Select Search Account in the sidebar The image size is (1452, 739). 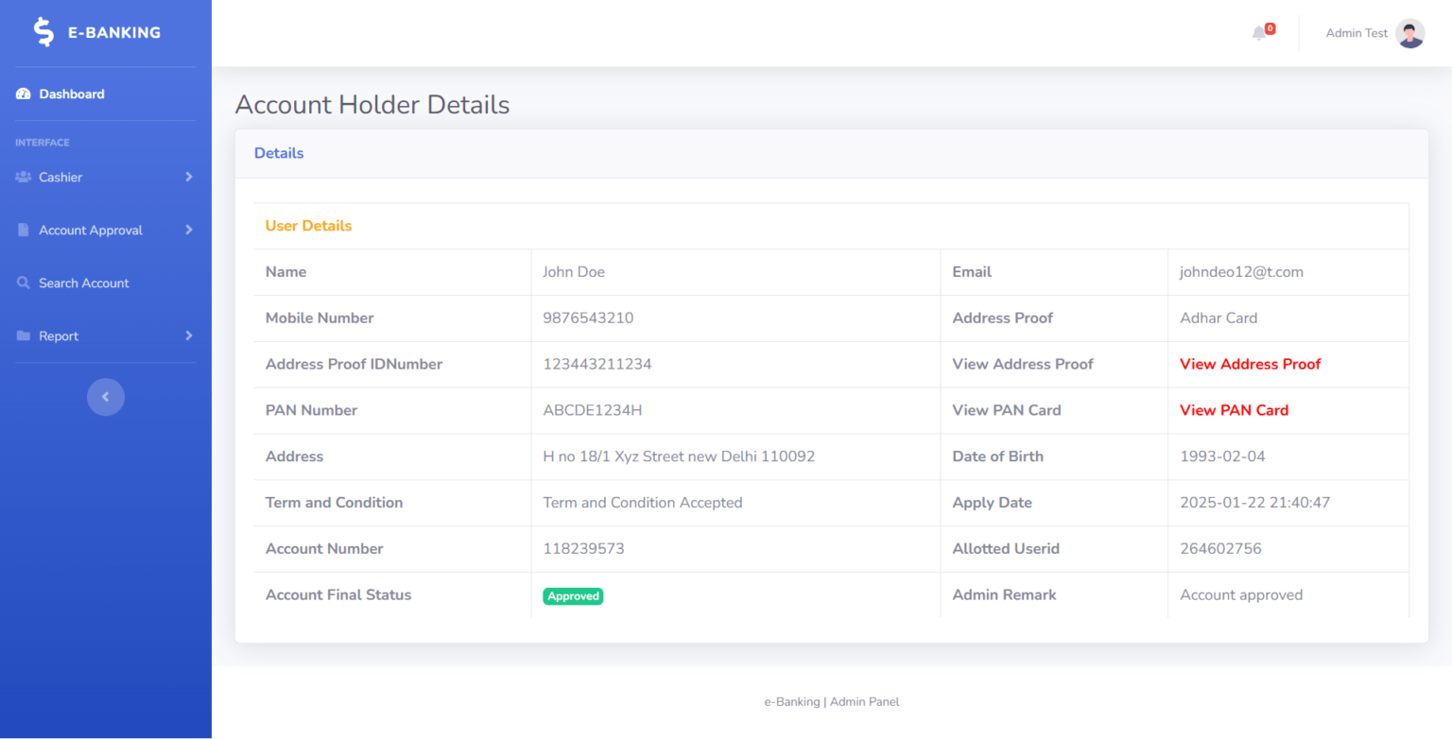(83, 284)
